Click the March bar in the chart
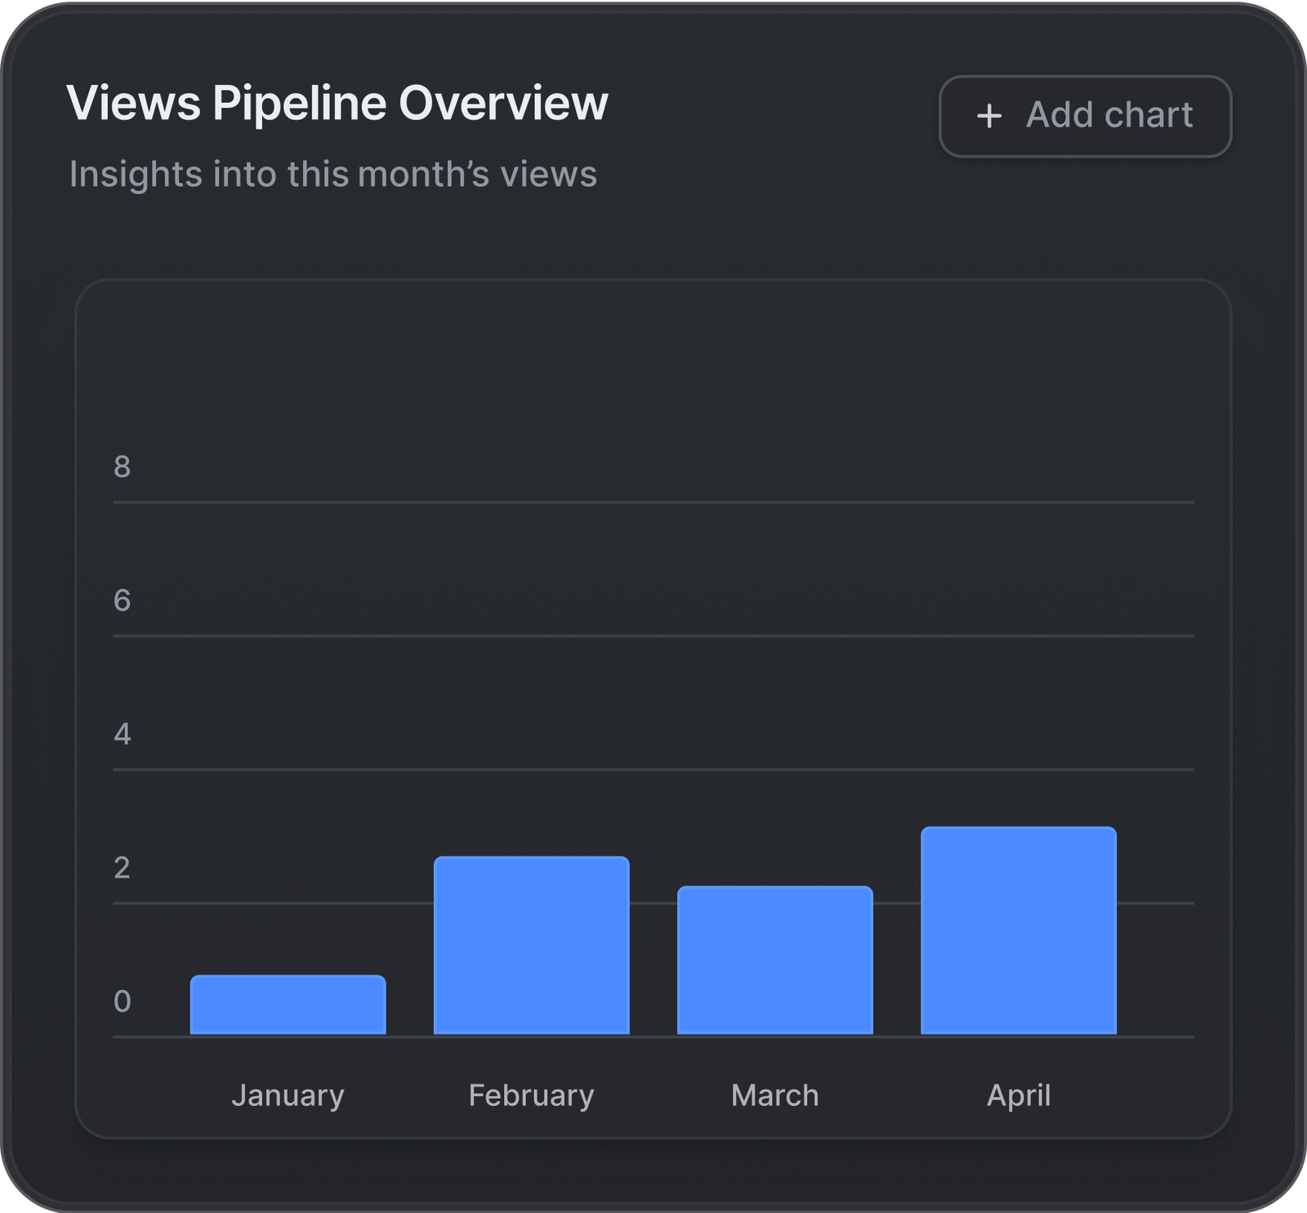The width and height of the screenshot is (1307, 1213). 774,960
